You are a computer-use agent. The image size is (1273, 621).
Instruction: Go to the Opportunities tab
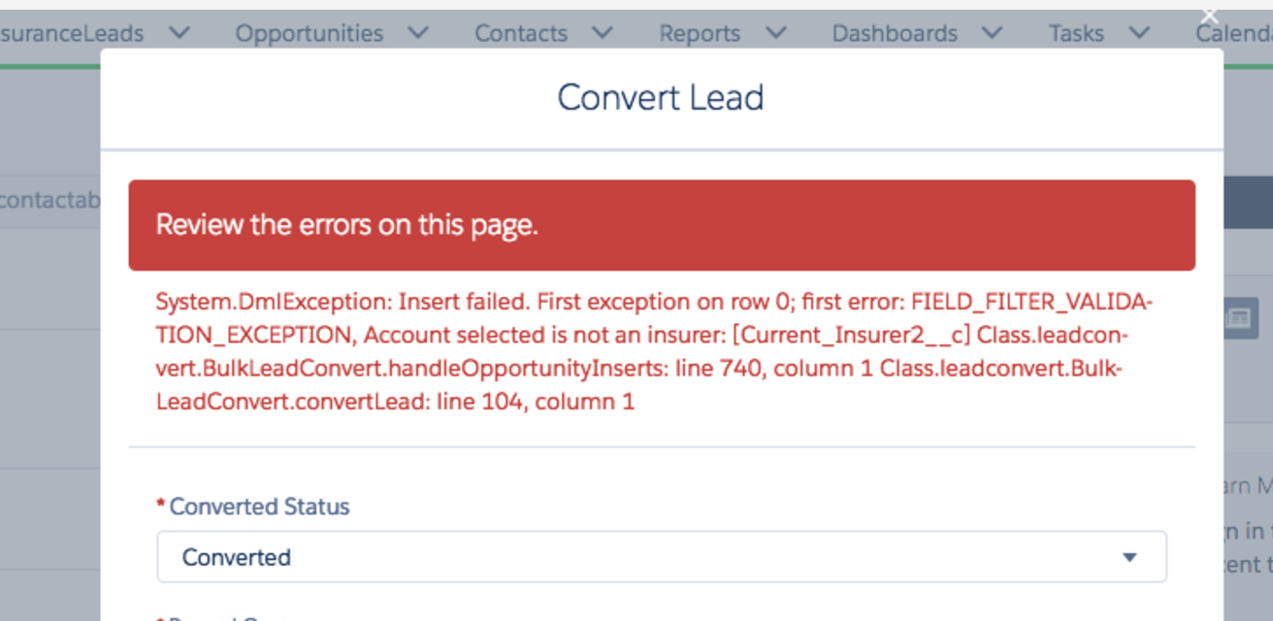tap(309, 33)
